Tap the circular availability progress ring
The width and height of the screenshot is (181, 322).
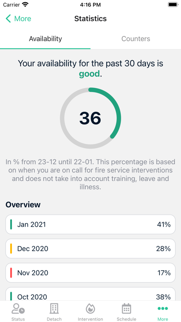pyautogui.click(x=90, y=118)
